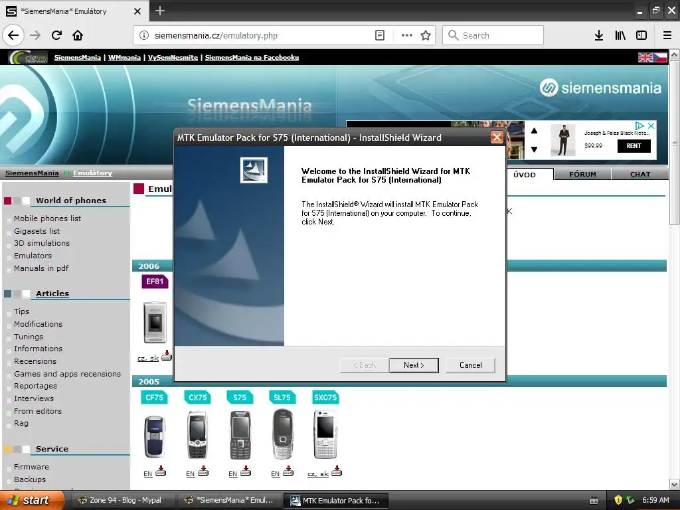Focus the browser Search box
Viewport: 680px width, 510px height.
pyautogui.click(x=493, y=35)
